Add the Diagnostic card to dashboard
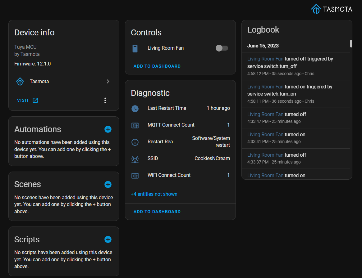 pyautogui.click(x=157, y=212)
